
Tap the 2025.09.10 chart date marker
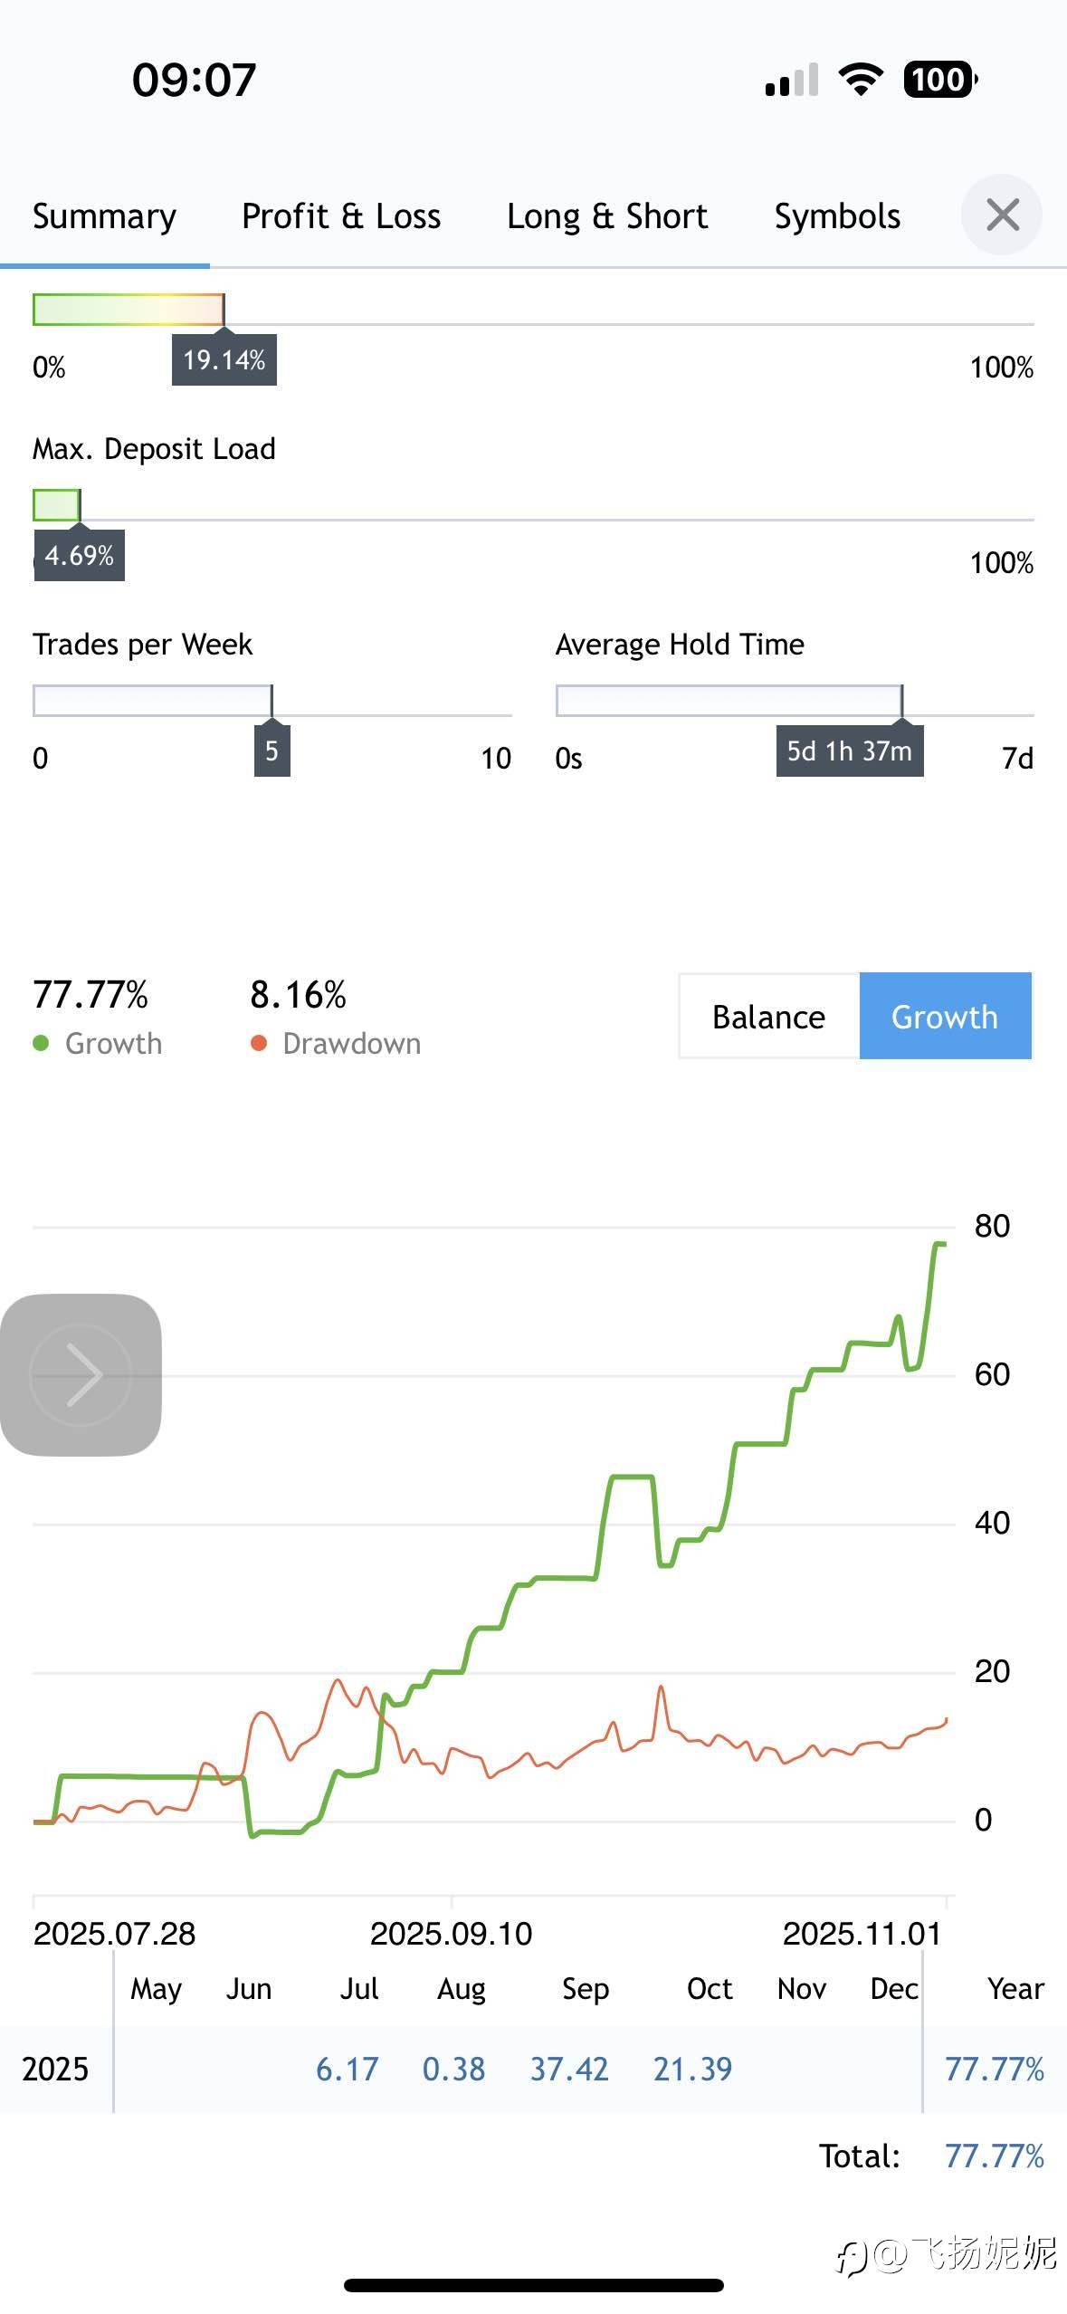[451, 1934]
